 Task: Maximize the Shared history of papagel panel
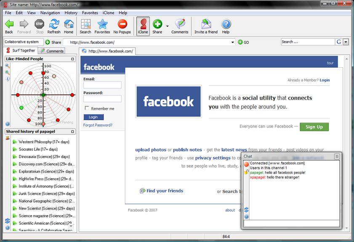[72, 132]
